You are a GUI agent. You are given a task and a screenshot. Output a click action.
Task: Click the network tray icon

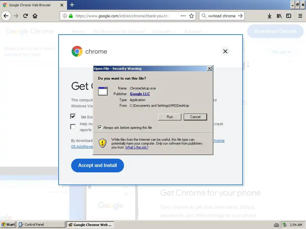click(x=285, y=225)
